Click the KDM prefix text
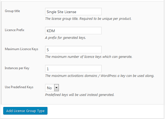The width and height of the screenshot is (165, 119). 51,31
